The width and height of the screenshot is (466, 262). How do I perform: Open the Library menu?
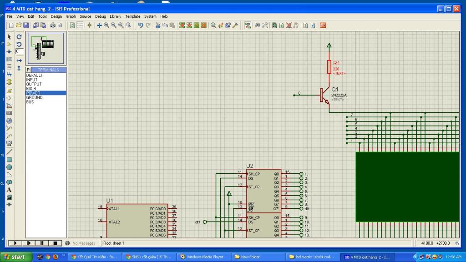[116, 16]
